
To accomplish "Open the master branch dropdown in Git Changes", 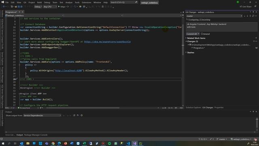I will coord(214,16).
